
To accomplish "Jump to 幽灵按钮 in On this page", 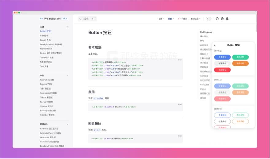I will point(204,45).
